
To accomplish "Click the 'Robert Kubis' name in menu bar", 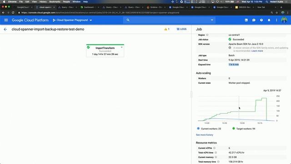I will [276, 2].
